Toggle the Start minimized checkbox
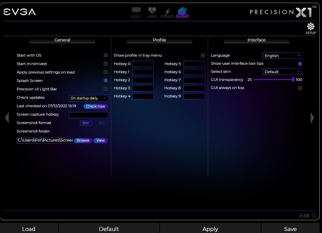 106,63
